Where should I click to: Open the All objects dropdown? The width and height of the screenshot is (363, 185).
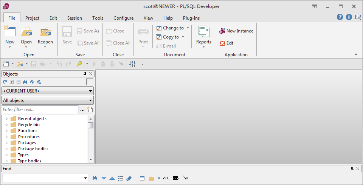click(48, 100)
